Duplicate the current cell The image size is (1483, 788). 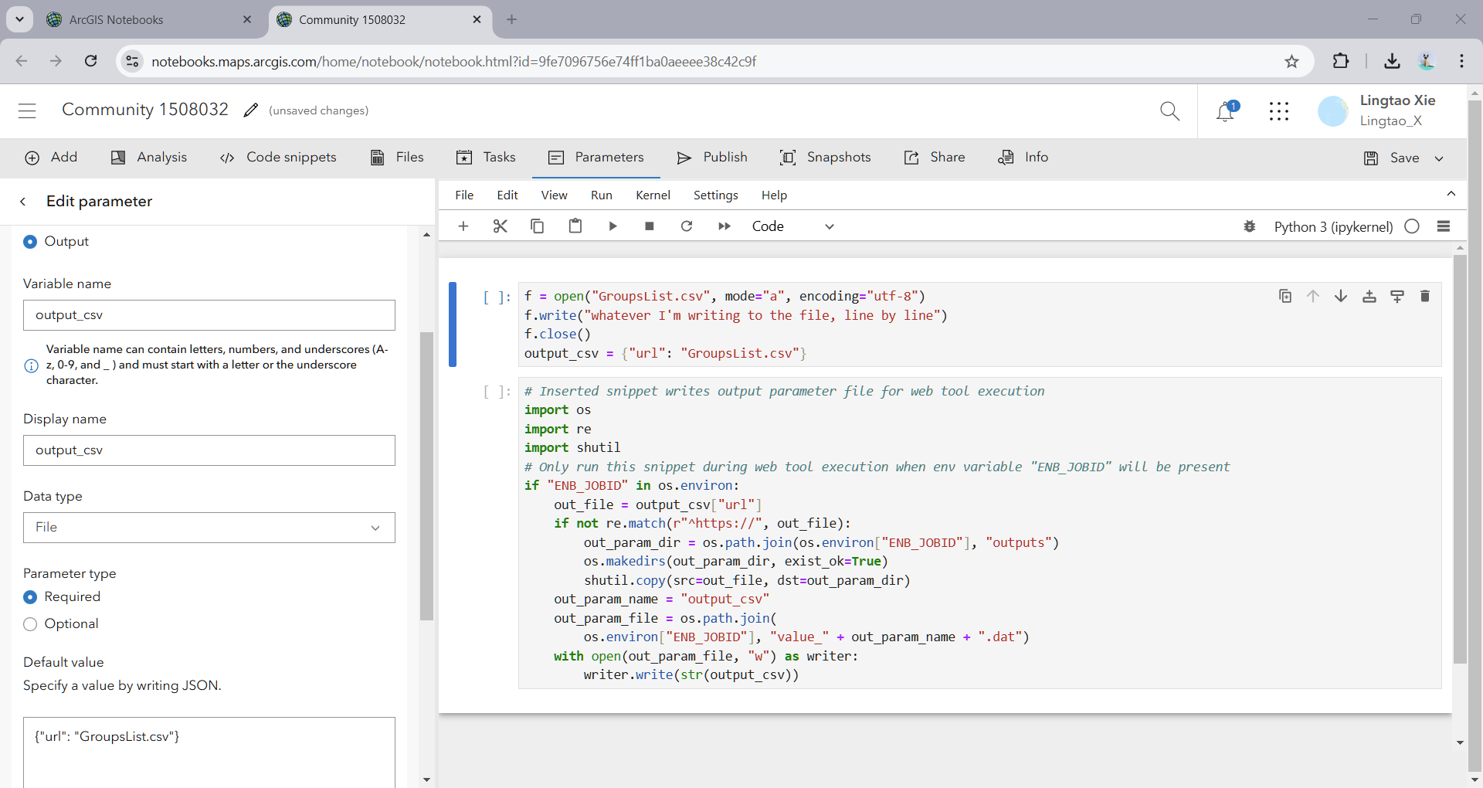tap(1285, 296)
